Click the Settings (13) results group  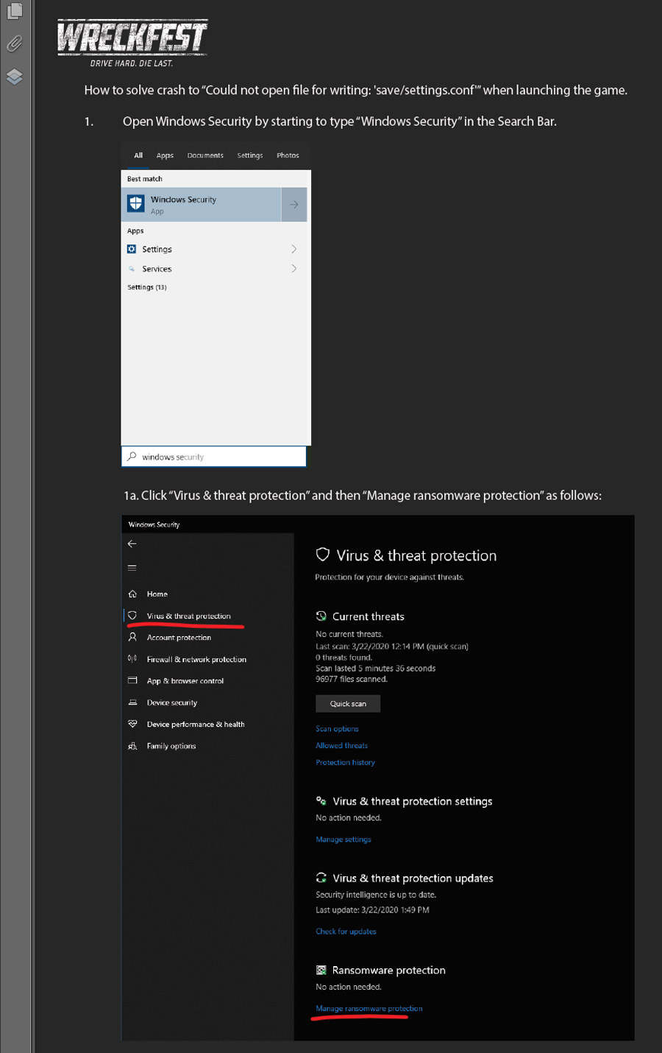[147, 287]
